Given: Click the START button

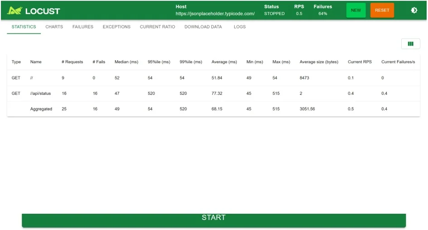Looking at the screenshot, I should (214, 220).
